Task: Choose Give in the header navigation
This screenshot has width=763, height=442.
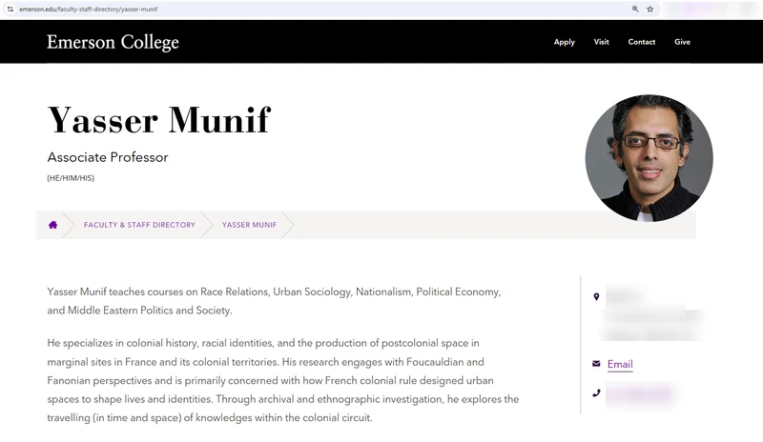Action: point(682,42)
